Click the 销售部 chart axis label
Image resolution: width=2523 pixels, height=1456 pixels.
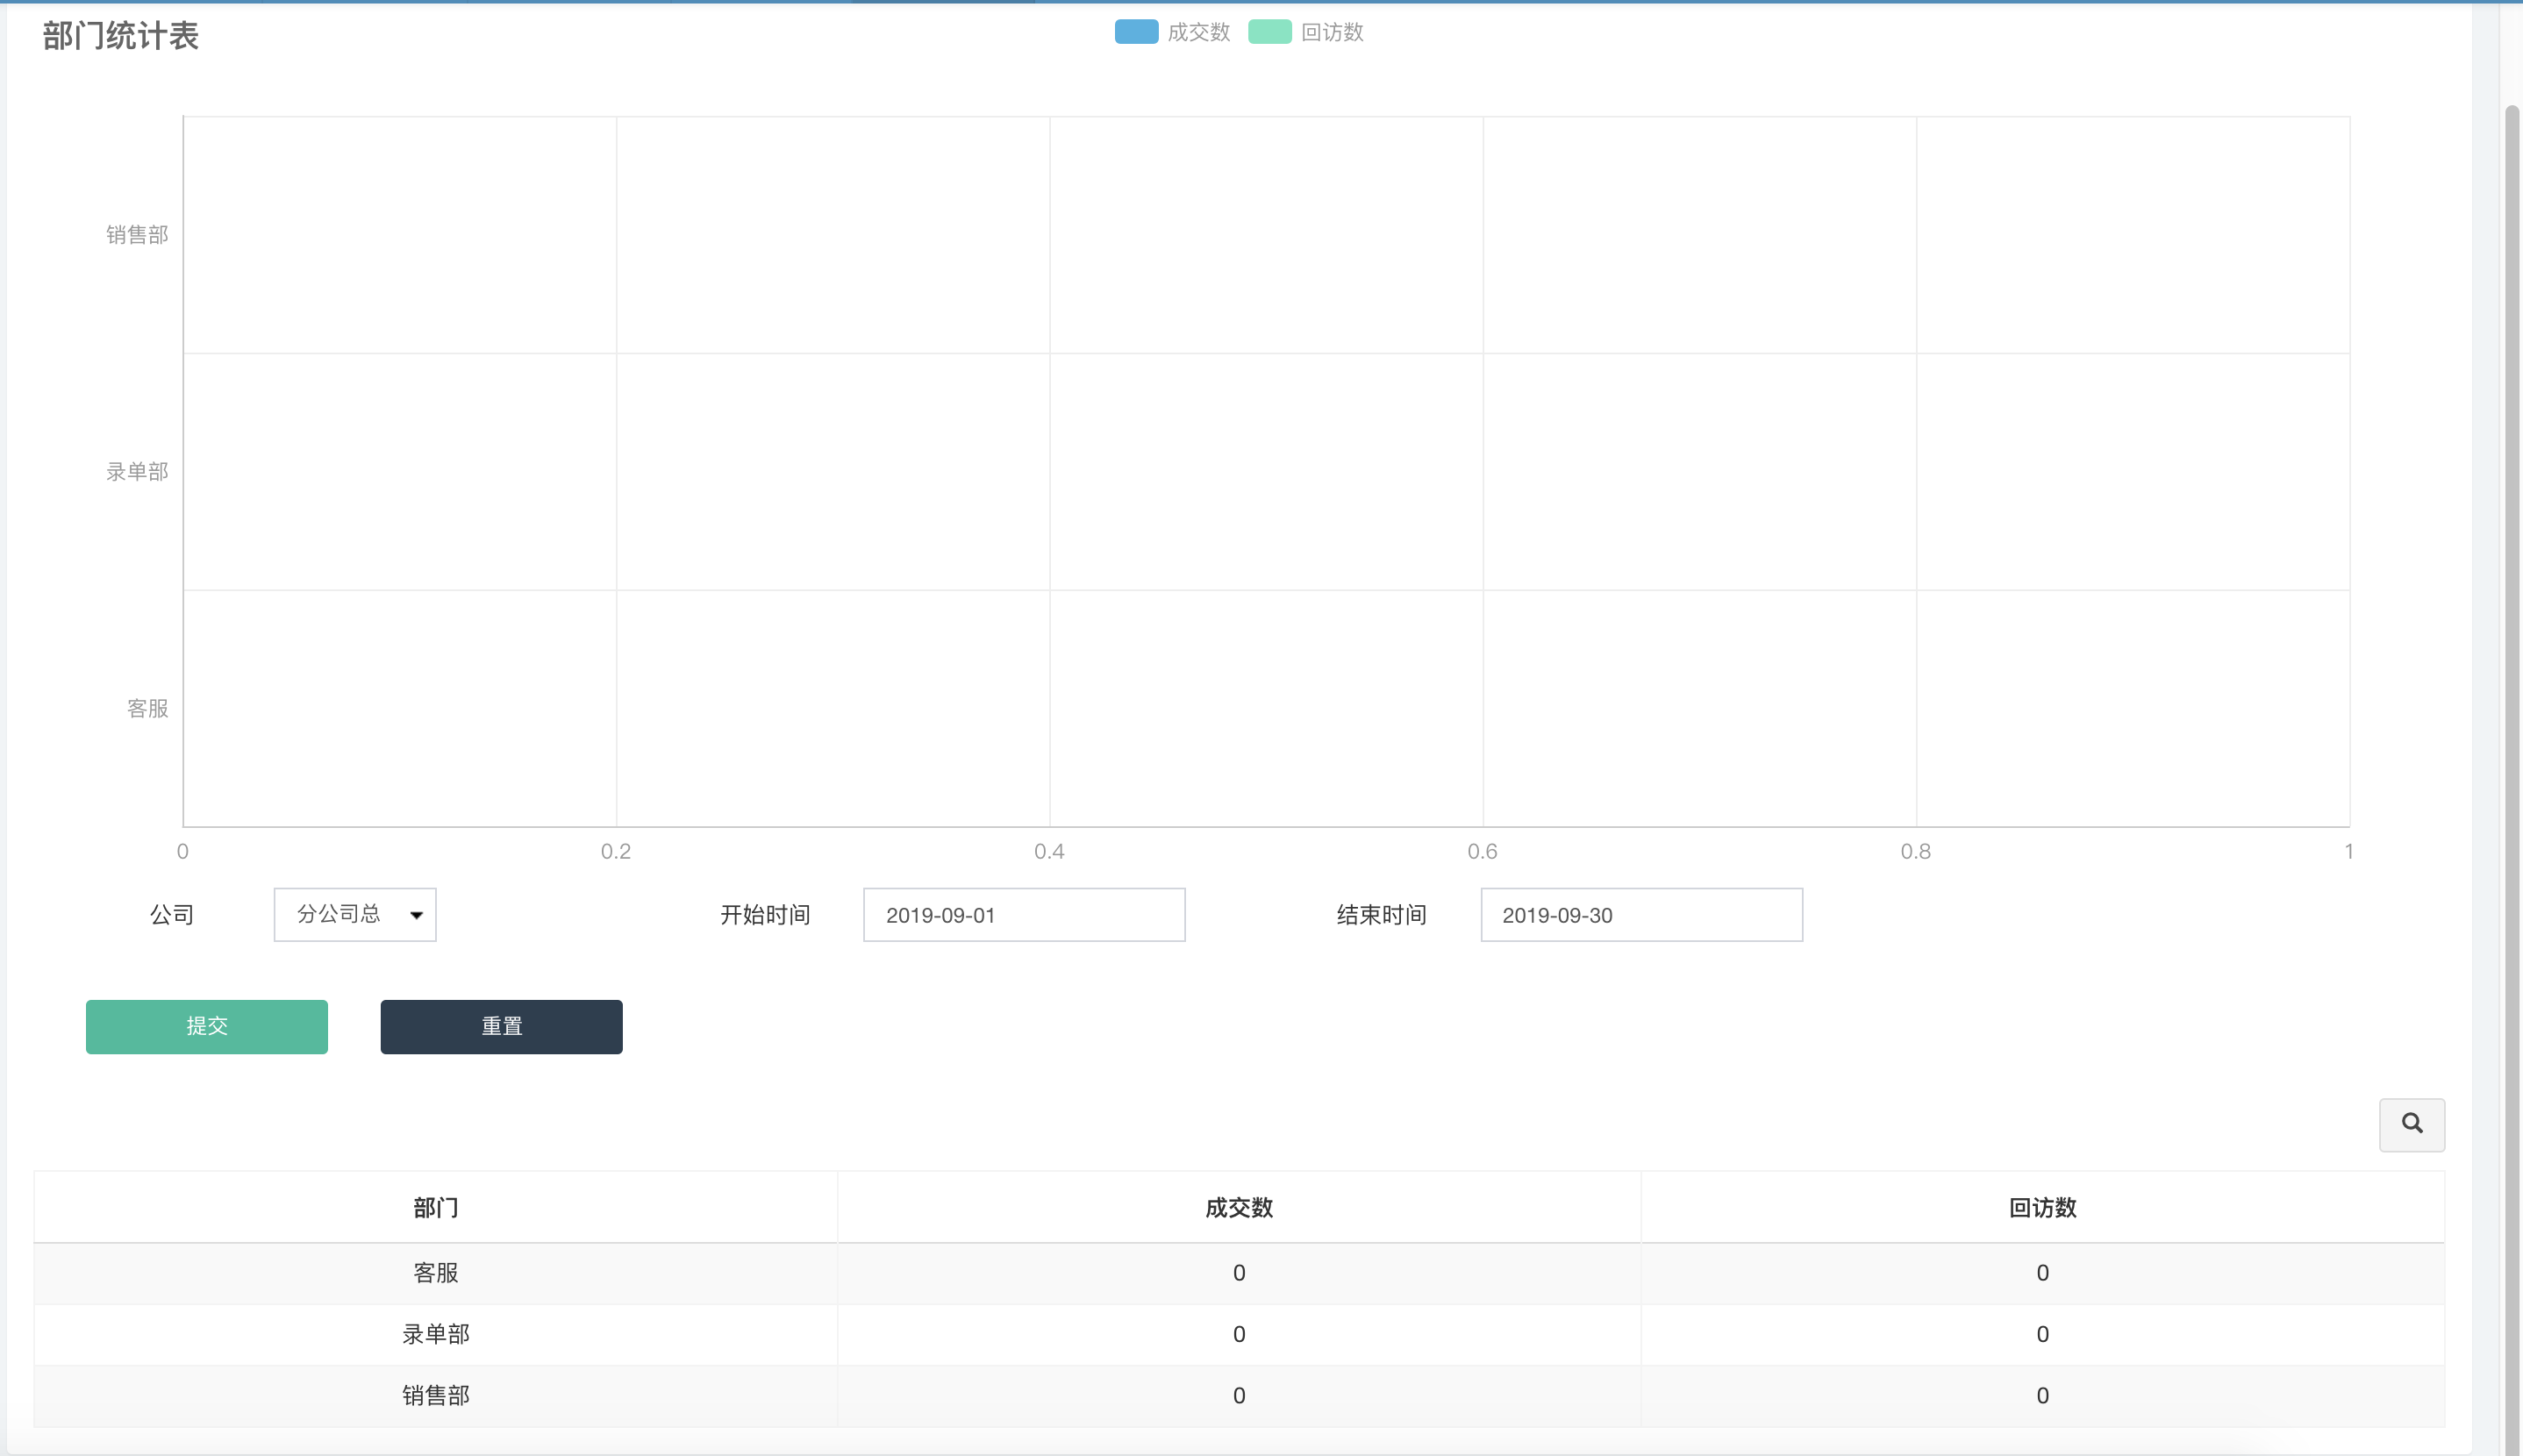[x=137, y=234]
